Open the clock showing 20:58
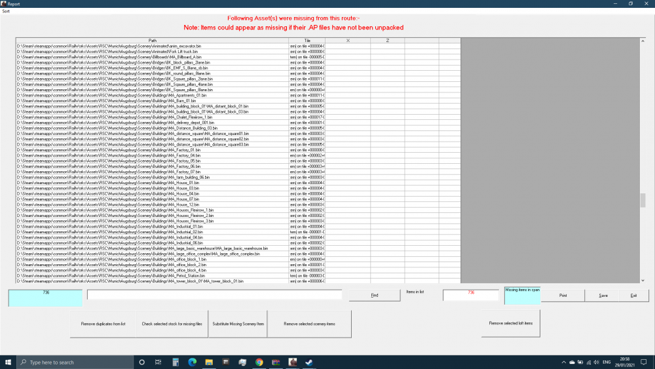Image resolution: width=655 pixels, height=369 pixels. [x=624, y=362]
